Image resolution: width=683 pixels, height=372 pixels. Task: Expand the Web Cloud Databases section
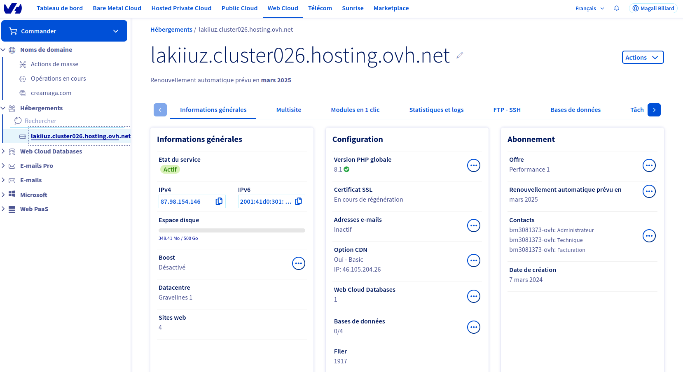tap(3, 151)
